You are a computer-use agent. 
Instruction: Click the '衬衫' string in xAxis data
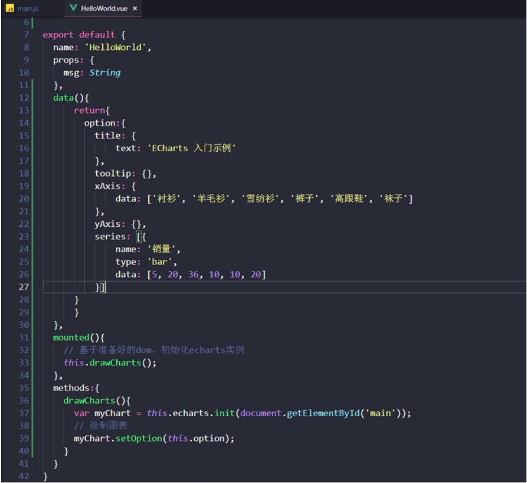point(167,199)
